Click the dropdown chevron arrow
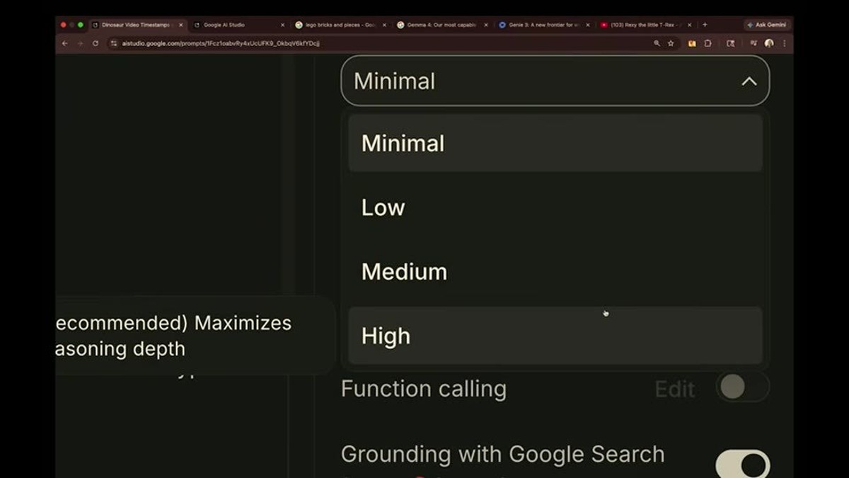Viewport: 849px width, 478px height. click(749, 81)
